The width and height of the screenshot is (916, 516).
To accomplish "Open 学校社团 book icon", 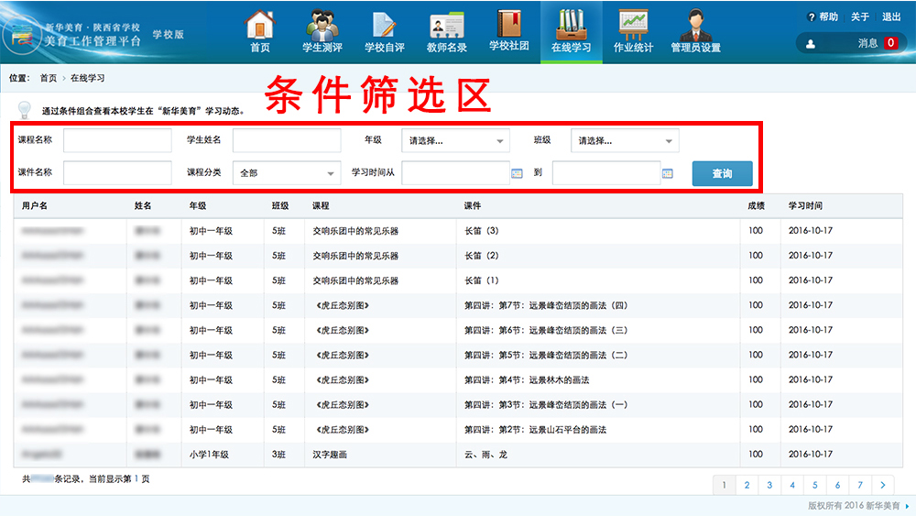I will pyautogui.click(x=508, y=24).
